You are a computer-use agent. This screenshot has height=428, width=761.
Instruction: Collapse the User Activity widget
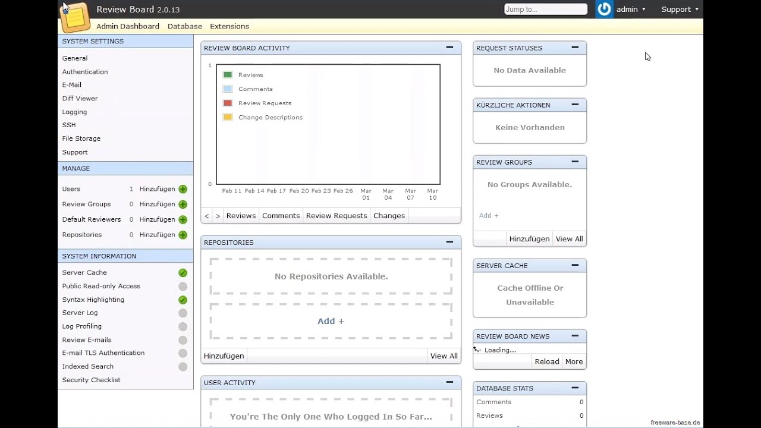coord(449,382)
